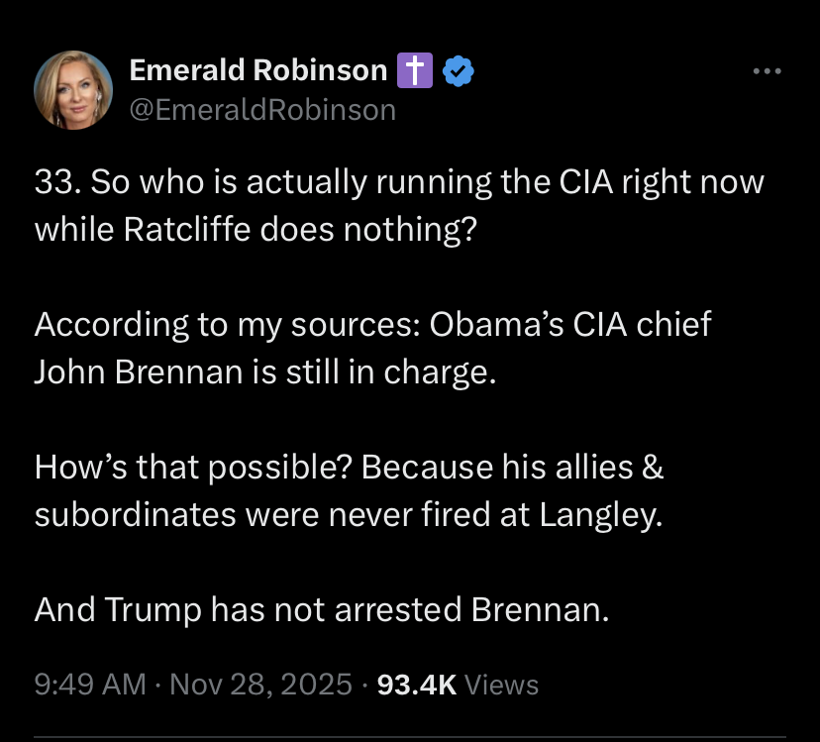This screenshot has width=820, height=742.
Task: Click the word Views in footer
Action: [501, 685]
